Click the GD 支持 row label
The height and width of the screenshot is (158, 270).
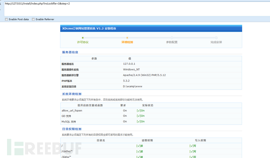[x=66, y=116]
